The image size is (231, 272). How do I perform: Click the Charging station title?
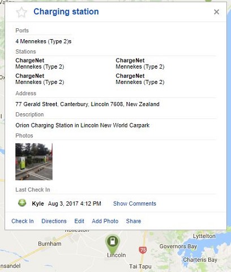coord(66,11)
